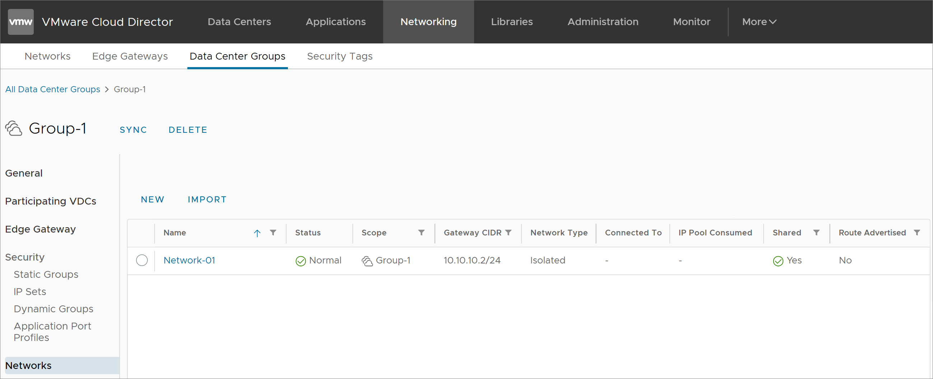933x379 pixels.
Task: Click the Connected To column header
Action: [x=633, y=233]
